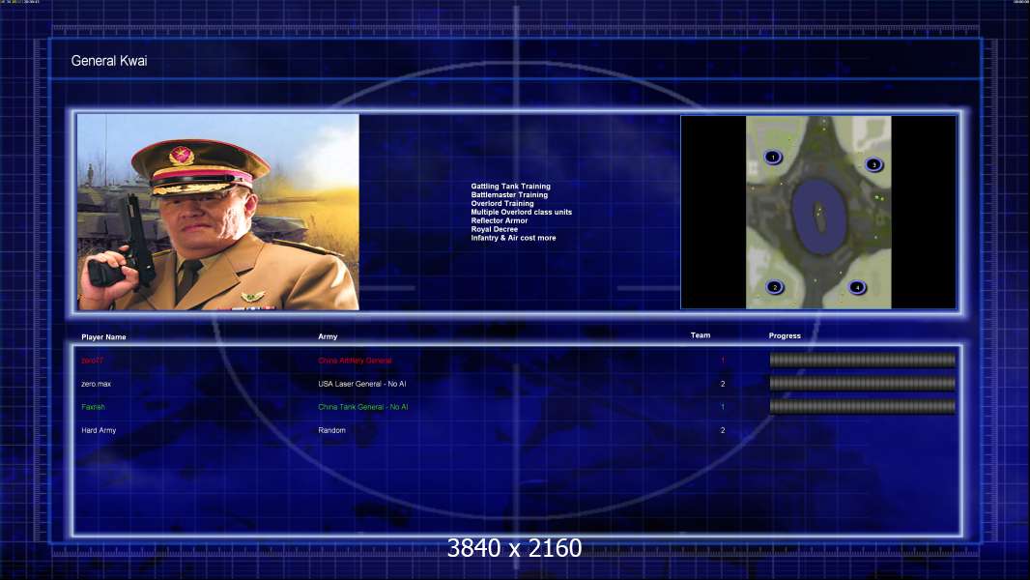The height and width of the screenshot is (580, 1030).
Task: Click the central lake on the map preview
Action: [x=818, y=217]
